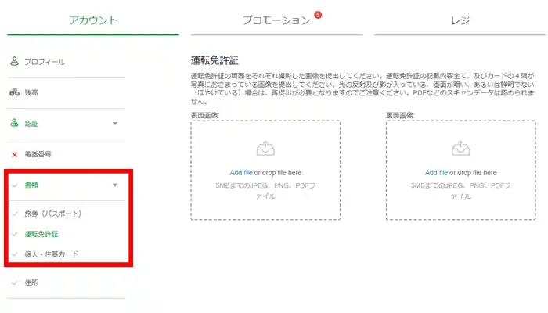Click the upload tray icon in 裏面画像 box
This screenshot has width=548, height=313.
point(460,149)
